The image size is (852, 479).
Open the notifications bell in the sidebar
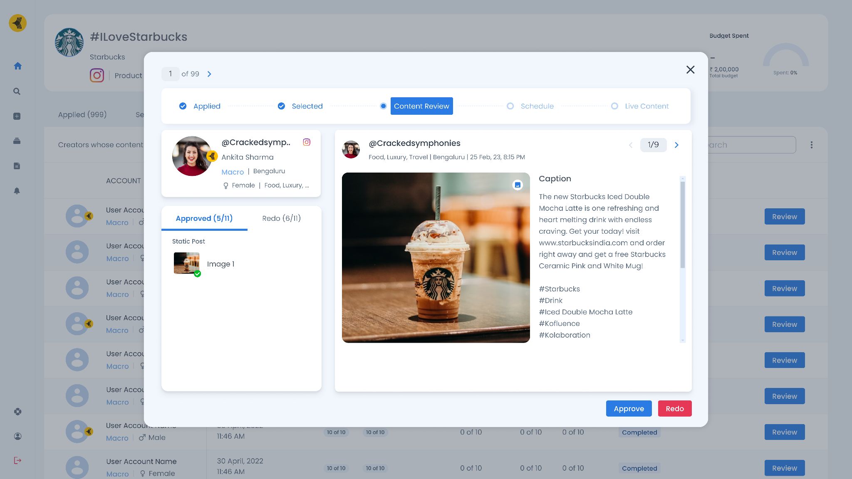[x=17, y=191]
